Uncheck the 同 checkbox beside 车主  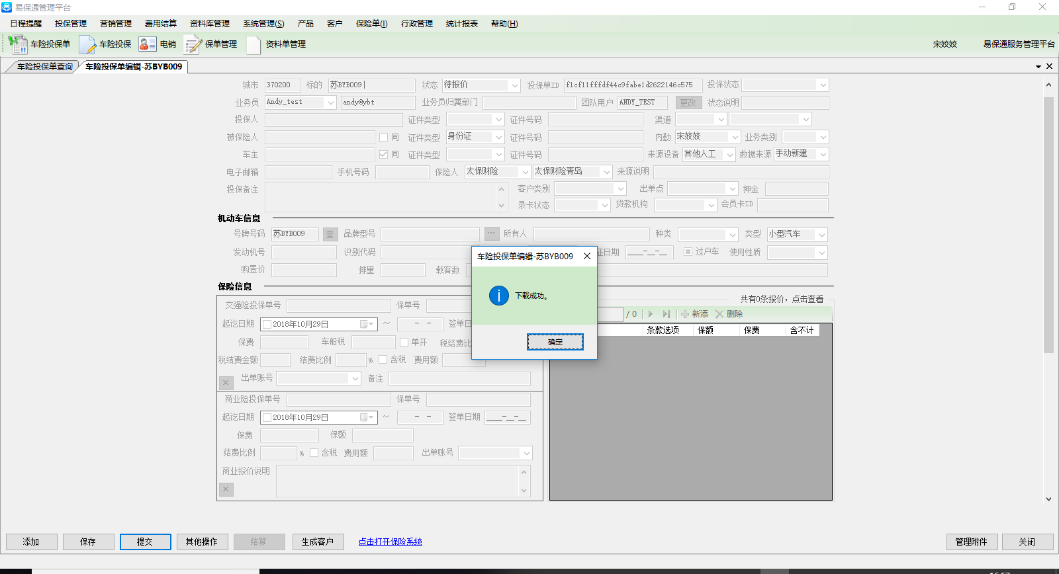click(383, 154)
